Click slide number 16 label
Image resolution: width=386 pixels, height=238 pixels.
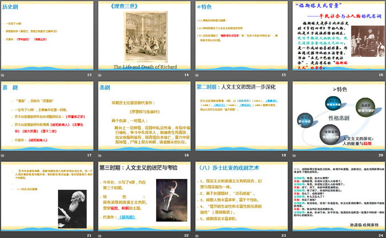381,75
